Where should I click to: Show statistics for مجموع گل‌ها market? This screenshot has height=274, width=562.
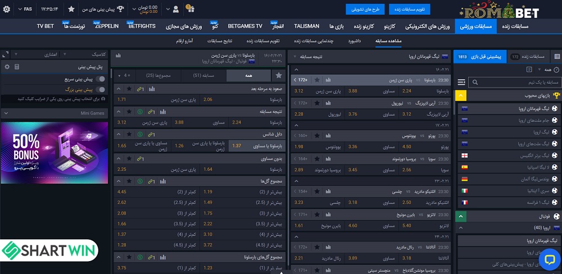(163, 181)
